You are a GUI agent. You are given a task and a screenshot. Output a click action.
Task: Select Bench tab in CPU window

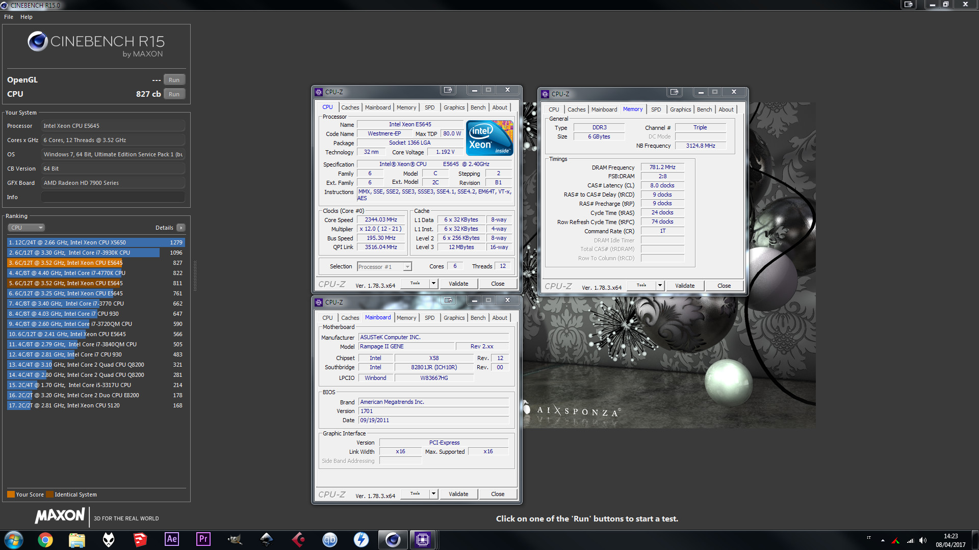(x=478, y=107)
